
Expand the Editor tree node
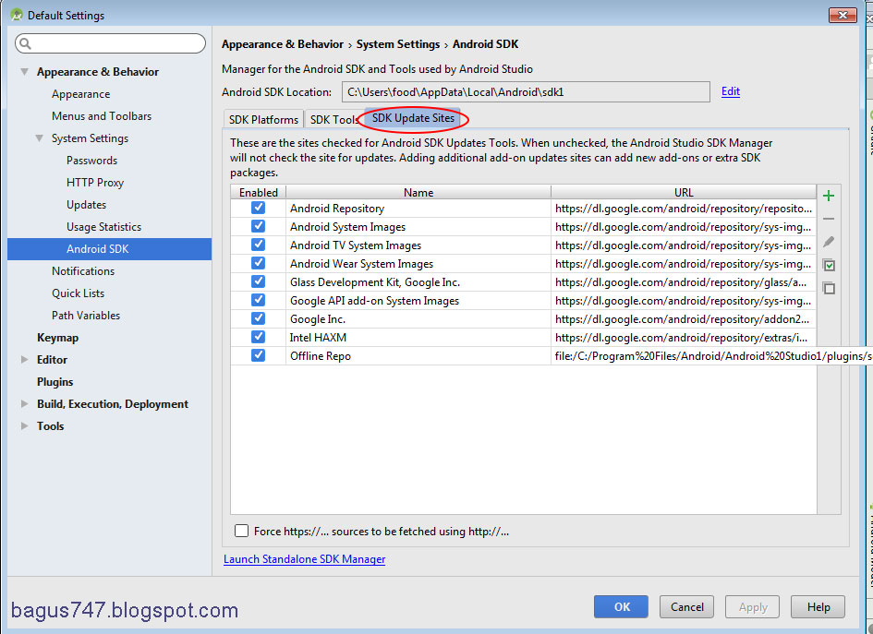(x=25, y=359)
